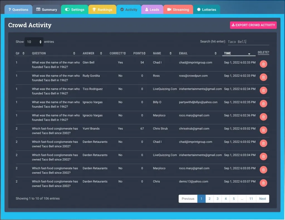This screenshot has width=285, height=220.
Task: Switch to the Summary tab
Action: click(47, 10)
